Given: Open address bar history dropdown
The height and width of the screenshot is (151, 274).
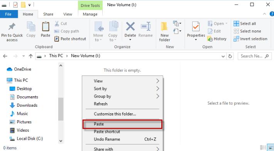Looking at the screenshot, I should [x=223, y=56].
